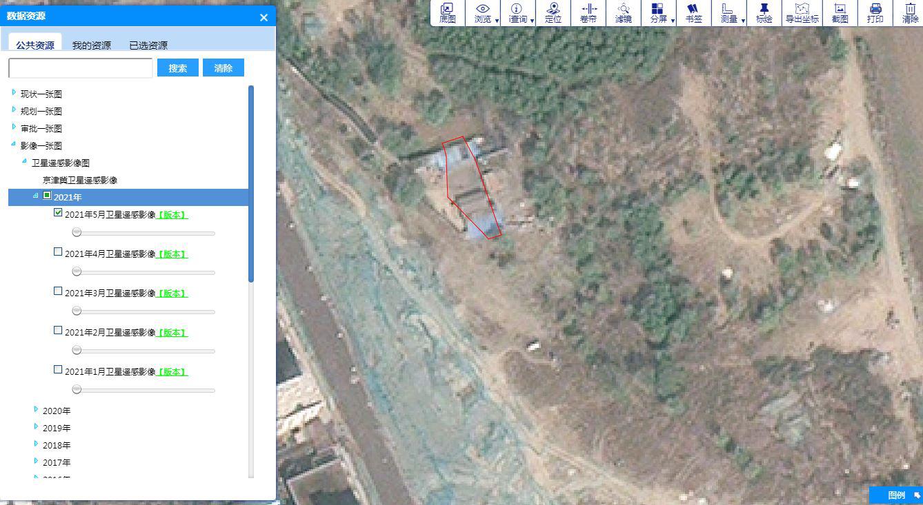Click the 导出坐标 export coordinates tool

802,13
